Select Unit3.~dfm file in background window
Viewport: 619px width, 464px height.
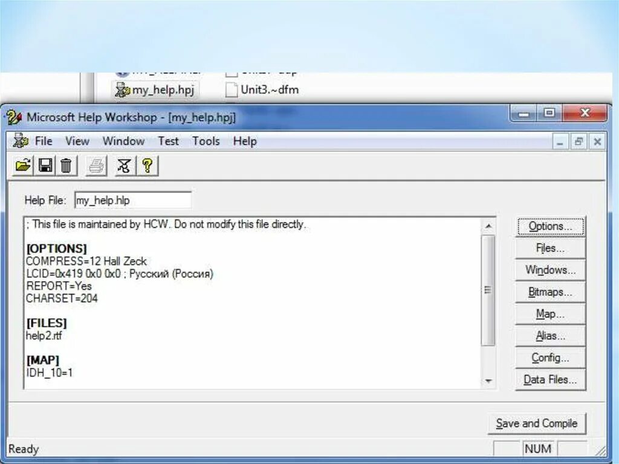coord(262,90)
